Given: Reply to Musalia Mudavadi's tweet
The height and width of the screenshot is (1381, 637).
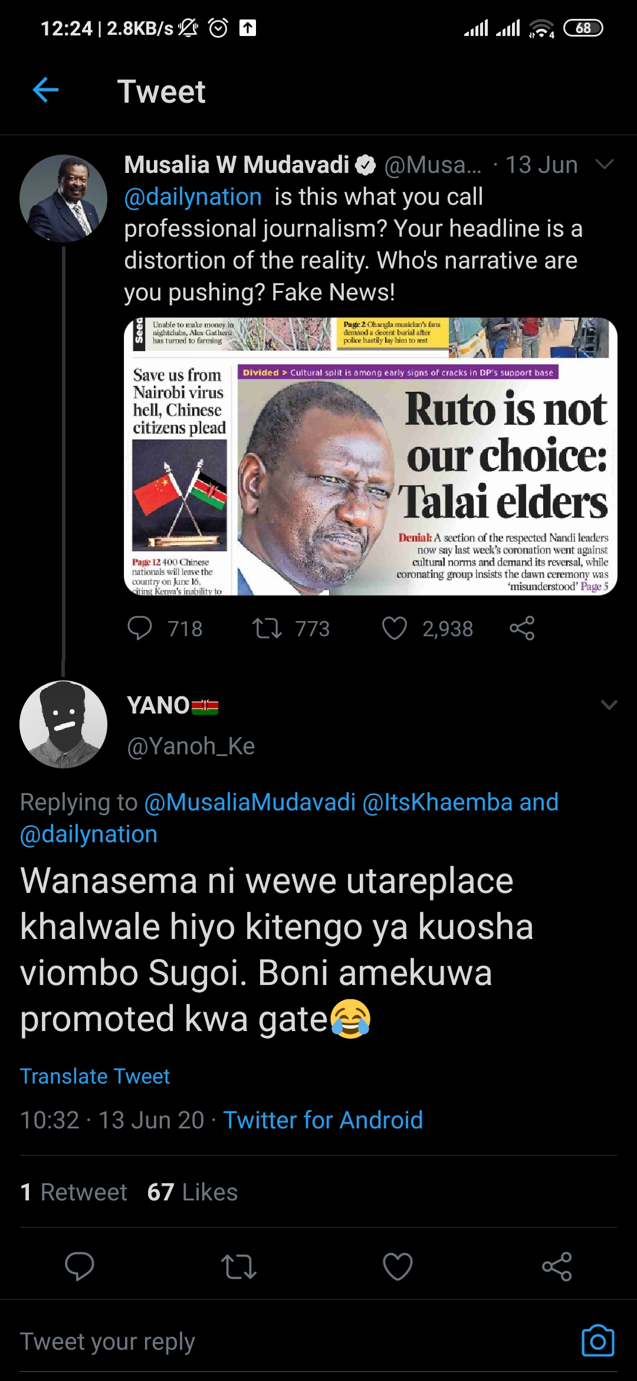Looking at the screenshot, I should point(140,628).
